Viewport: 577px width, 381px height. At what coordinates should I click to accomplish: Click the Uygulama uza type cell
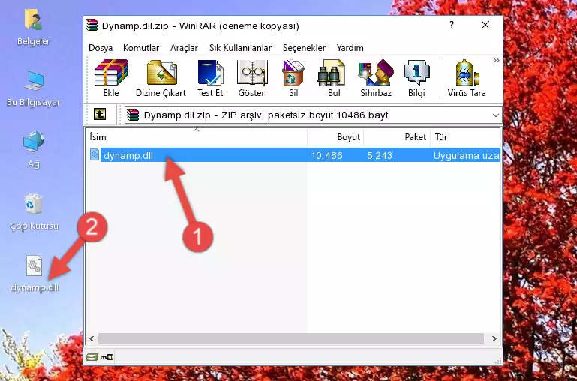click(466, 155)
